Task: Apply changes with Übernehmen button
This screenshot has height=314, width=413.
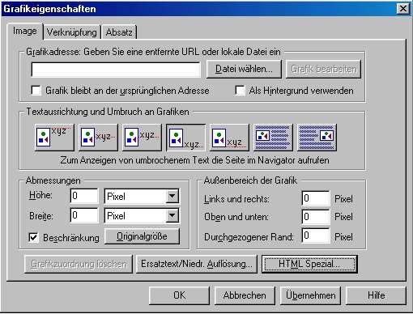Action: click(x=310, y=295)
